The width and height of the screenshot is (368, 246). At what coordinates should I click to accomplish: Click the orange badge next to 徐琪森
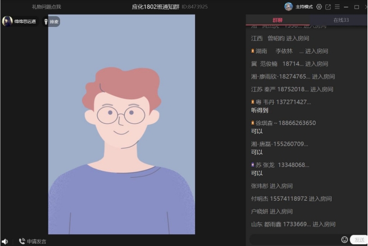[252, 123]
